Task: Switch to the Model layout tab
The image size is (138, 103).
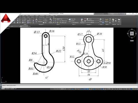Action: pyautogui.click(x=3, y=89)
